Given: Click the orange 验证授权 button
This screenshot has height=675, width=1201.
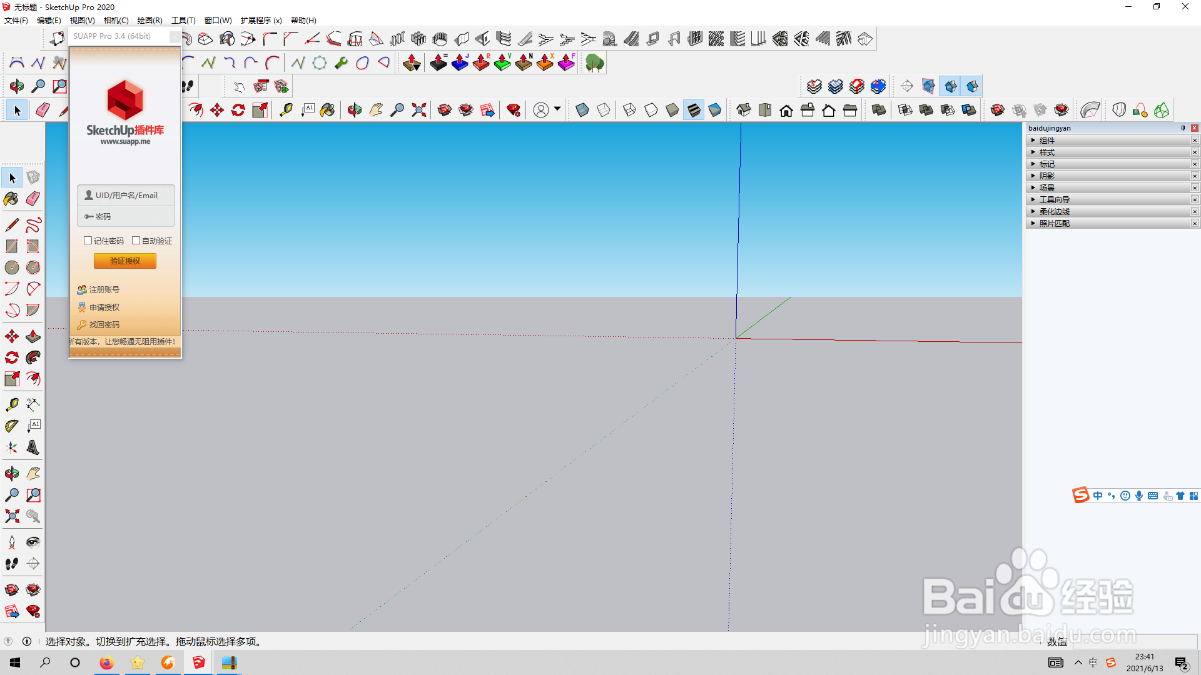Looking at the screenshot, I should [x=125, y=261].
